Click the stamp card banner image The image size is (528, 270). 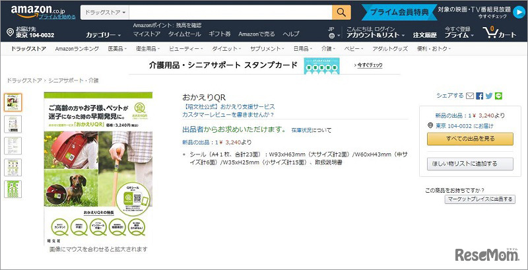[321, 65]
